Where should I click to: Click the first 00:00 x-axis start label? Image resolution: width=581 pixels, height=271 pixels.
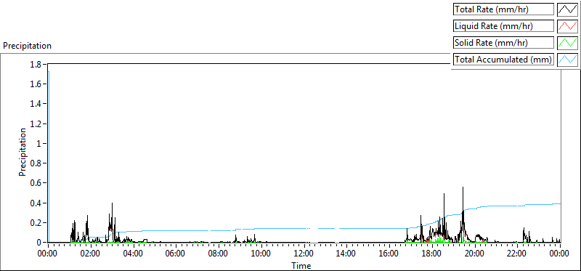[48, 254]
